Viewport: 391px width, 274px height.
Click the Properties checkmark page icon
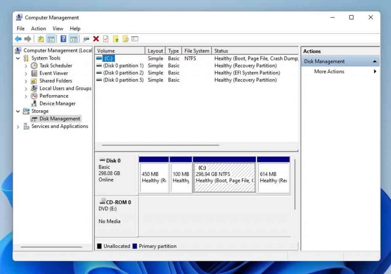pyautogui.click(x=106, y=39)
